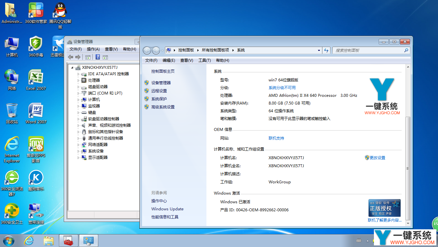Screen dimensions: 438x247
Task: Open 编辑(E) menu in control panel
Action: (x=169, y=60)
